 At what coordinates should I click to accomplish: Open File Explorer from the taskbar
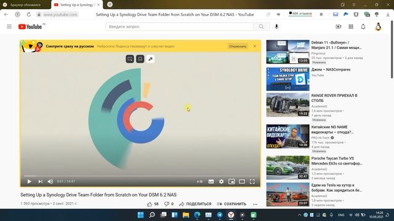[186, 215]
